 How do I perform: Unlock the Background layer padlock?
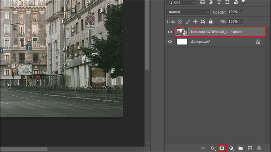coord(258,42)
